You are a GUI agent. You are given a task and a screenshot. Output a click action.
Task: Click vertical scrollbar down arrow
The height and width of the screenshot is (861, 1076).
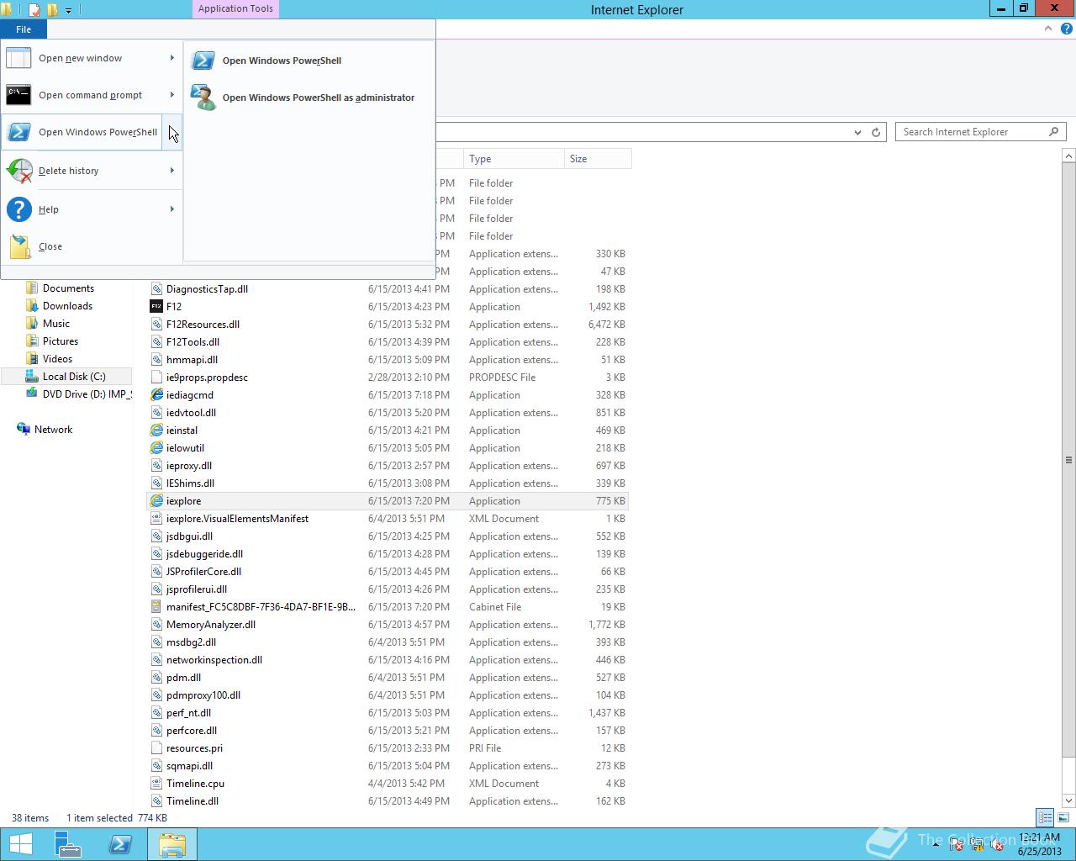[1068, 800]
